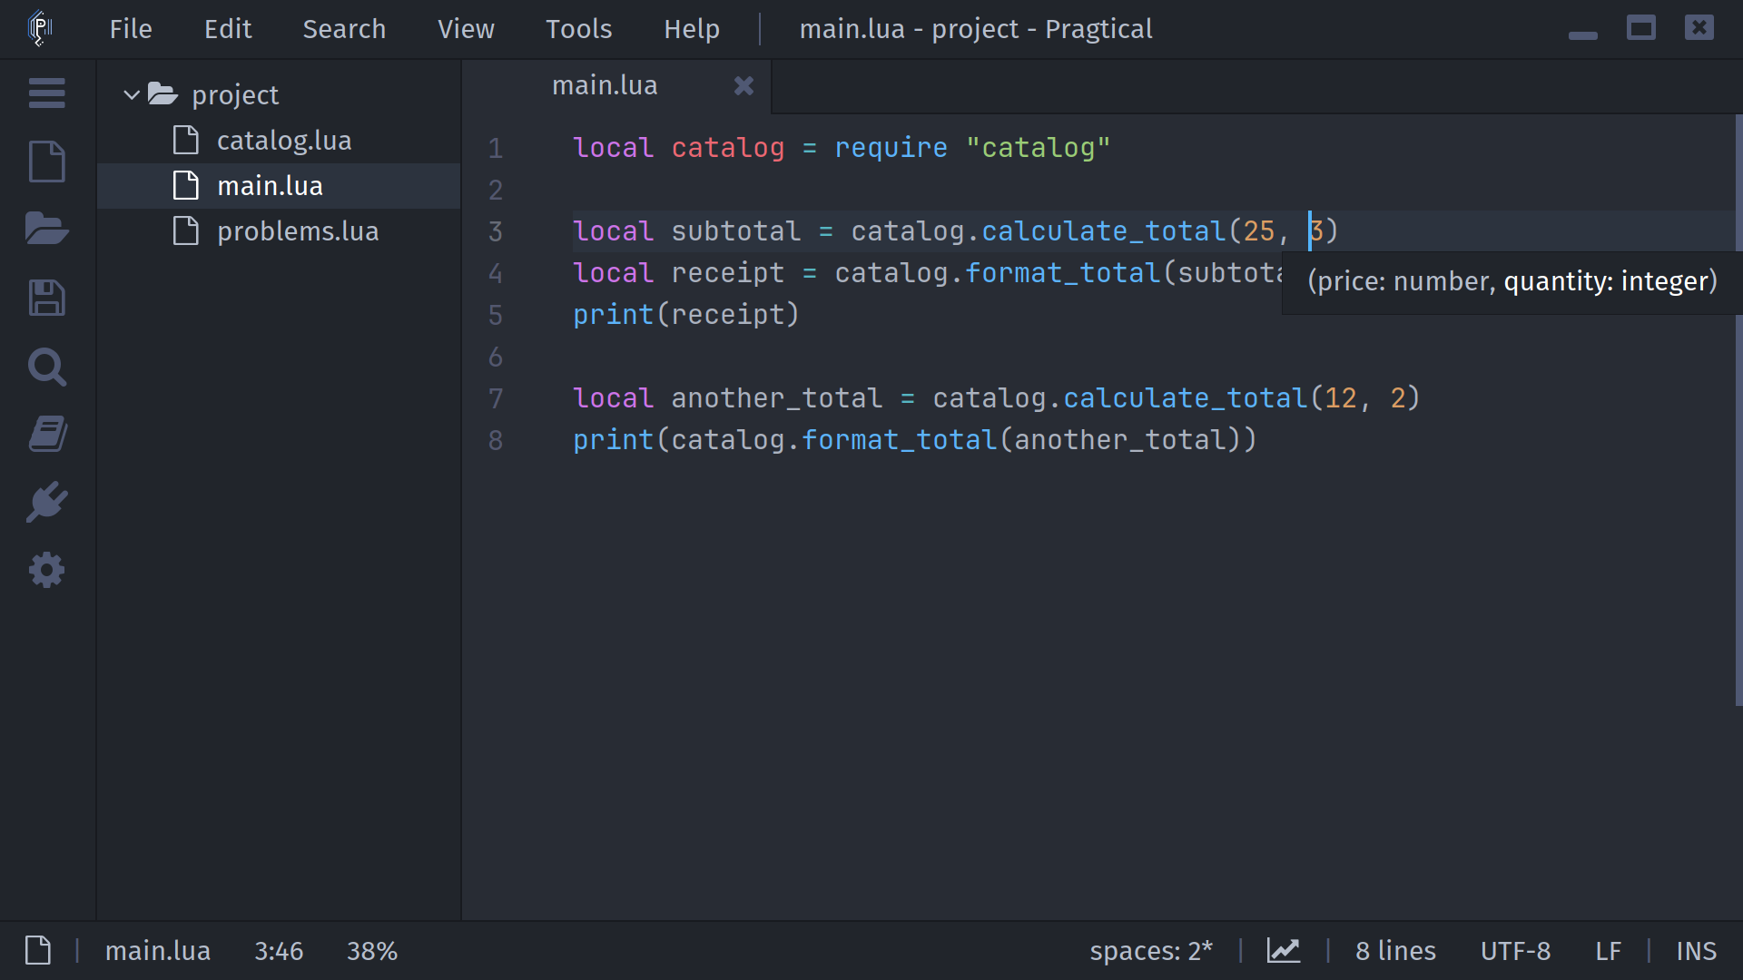Viewport: 1743px width, 980px height.
Task: Open the Search menu
Action: tap(344, 29)
